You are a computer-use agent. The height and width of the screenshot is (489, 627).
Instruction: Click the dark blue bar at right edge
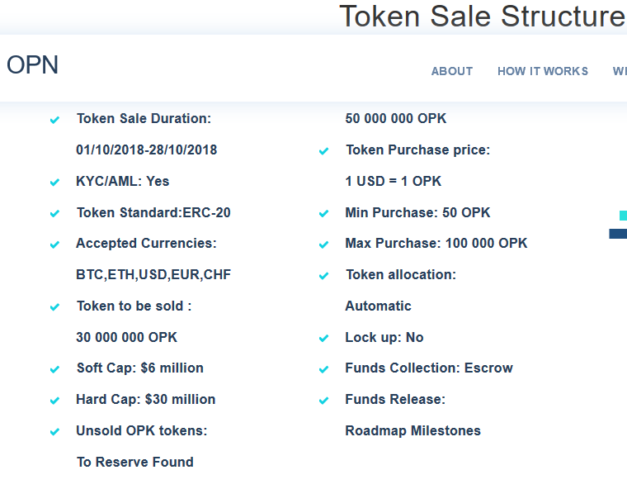pyautogui.click(x=618, y=234)
